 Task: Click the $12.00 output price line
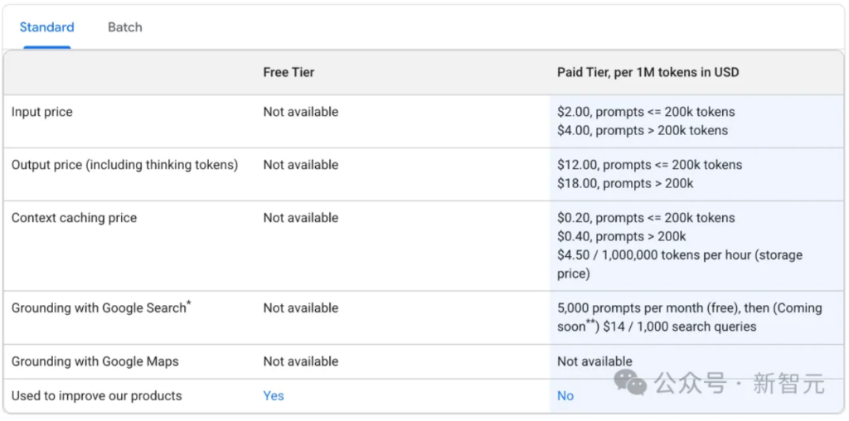coord(649,165)
